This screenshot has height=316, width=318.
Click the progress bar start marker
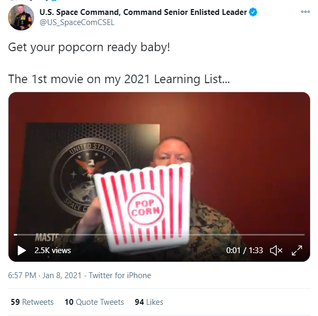(15, 234)
